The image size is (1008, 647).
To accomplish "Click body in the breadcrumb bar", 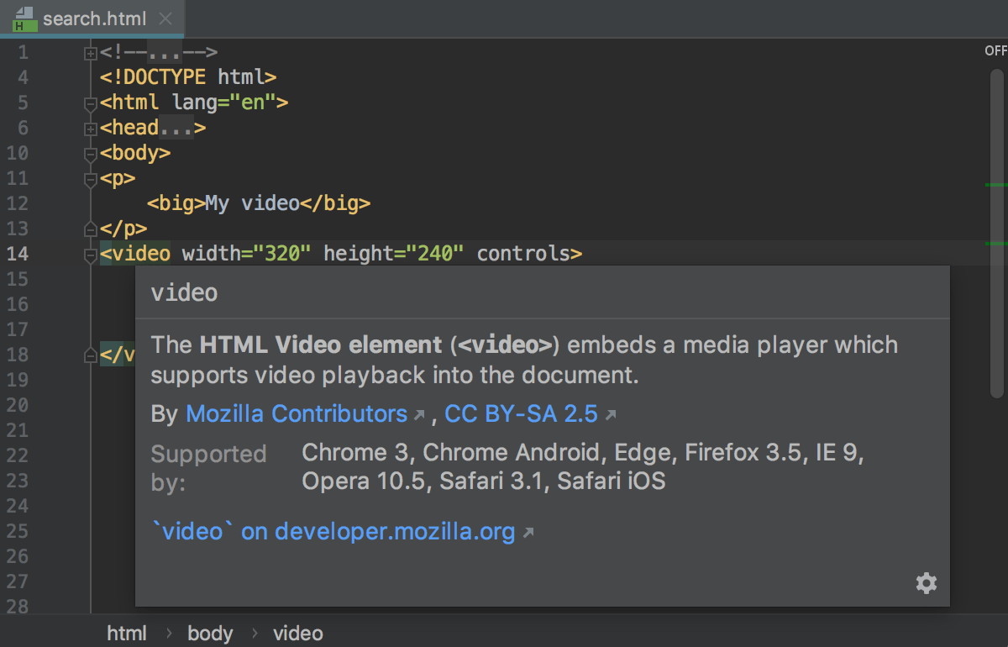I will (x=210, y=633).
